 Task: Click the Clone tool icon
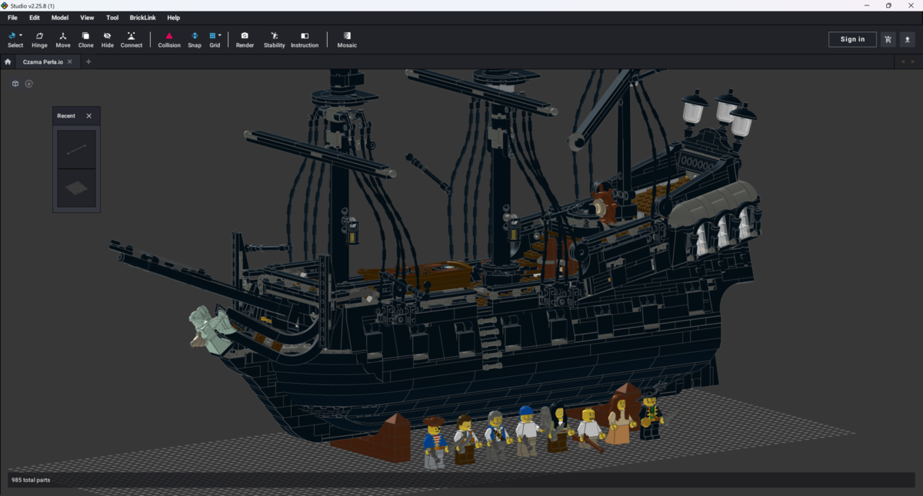[x=85, y=40]
